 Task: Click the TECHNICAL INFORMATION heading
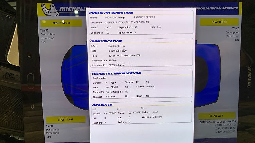click(x=116, y=74)
